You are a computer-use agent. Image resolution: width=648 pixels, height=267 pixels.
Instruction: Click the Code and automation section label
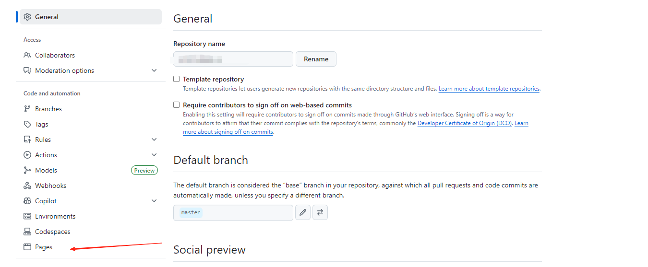coord(52,93)
